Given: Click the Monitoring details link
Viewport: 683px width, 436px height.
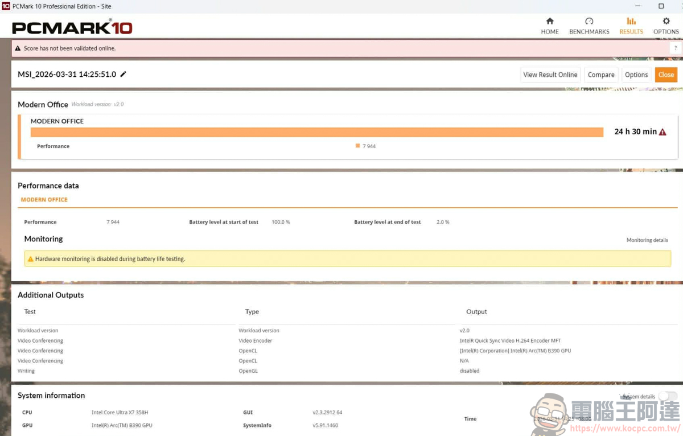Looking at the screenshot, I should 647,240.
